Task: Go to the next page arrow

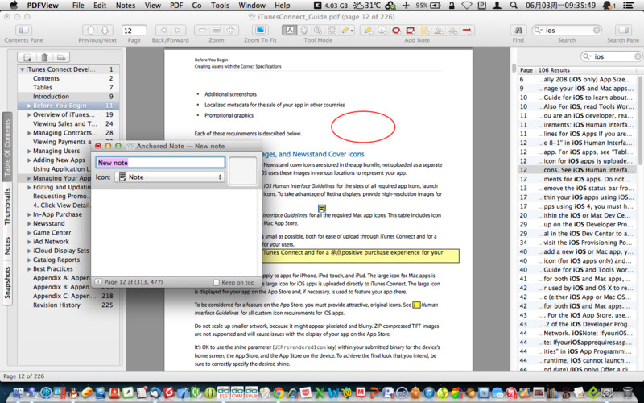Action: [105, 31]
